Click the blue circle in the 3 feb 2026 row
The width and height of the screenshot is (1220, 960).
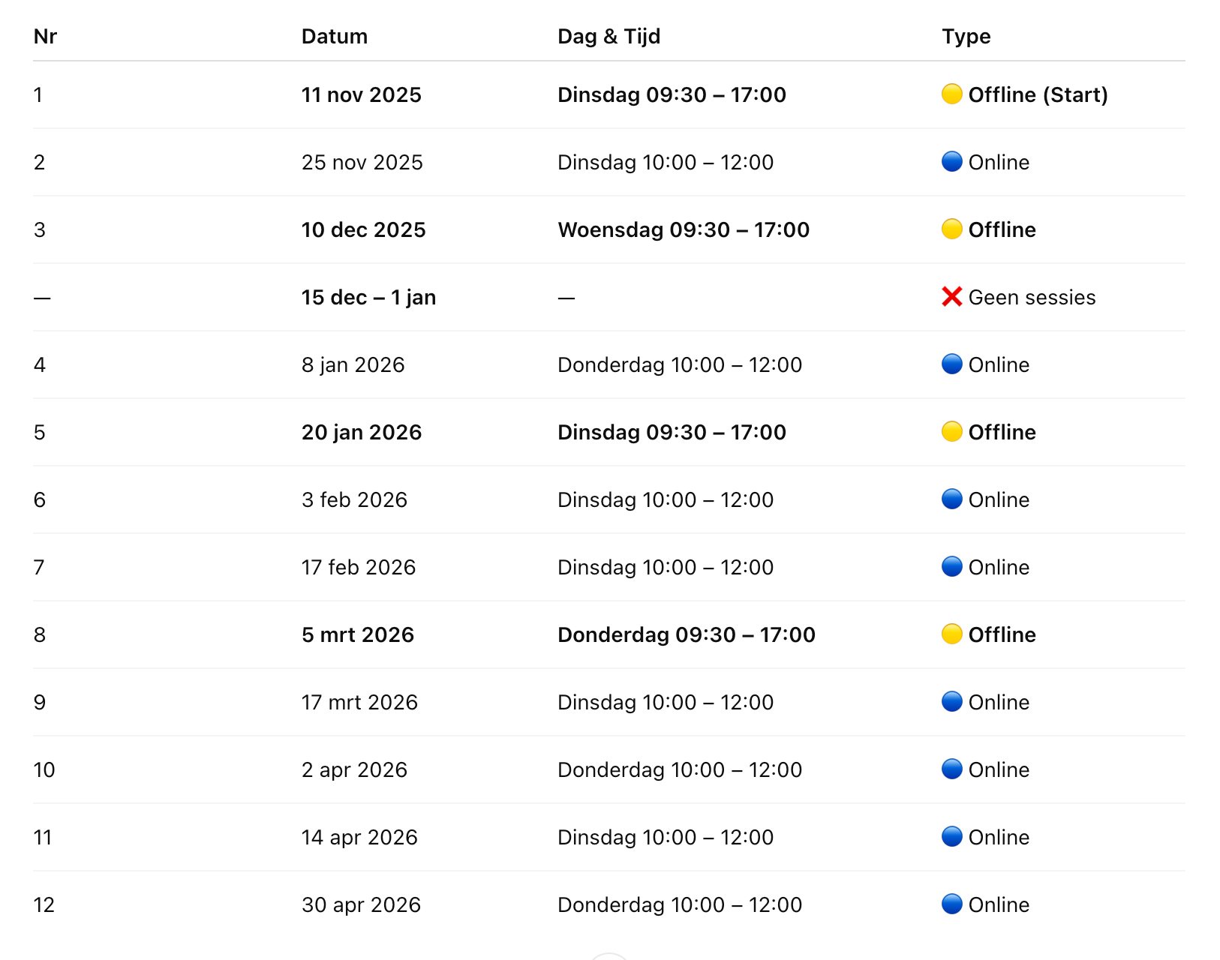coord(951,499)
